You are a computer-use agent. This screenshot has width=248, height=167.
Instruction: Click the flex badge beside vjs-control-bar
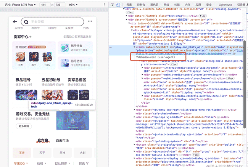click(x=196, y=155)
